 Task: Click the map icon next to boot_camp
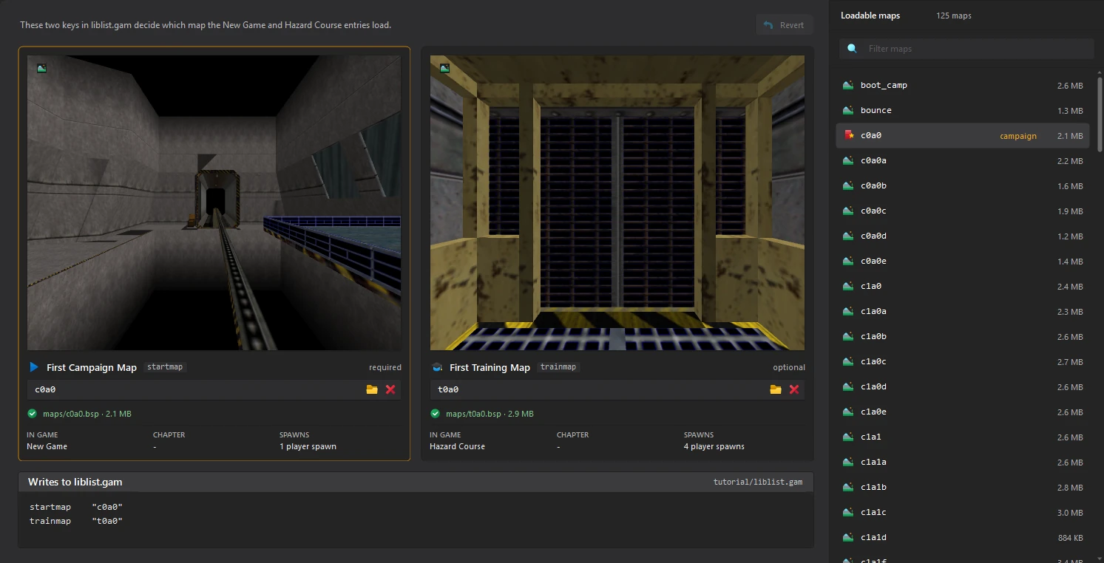click(x=848, y=85)
